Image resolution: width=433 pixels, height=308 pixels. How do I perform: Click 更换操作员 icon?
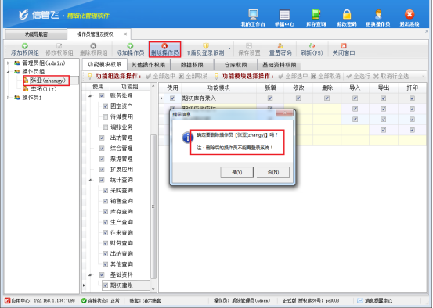377,18
